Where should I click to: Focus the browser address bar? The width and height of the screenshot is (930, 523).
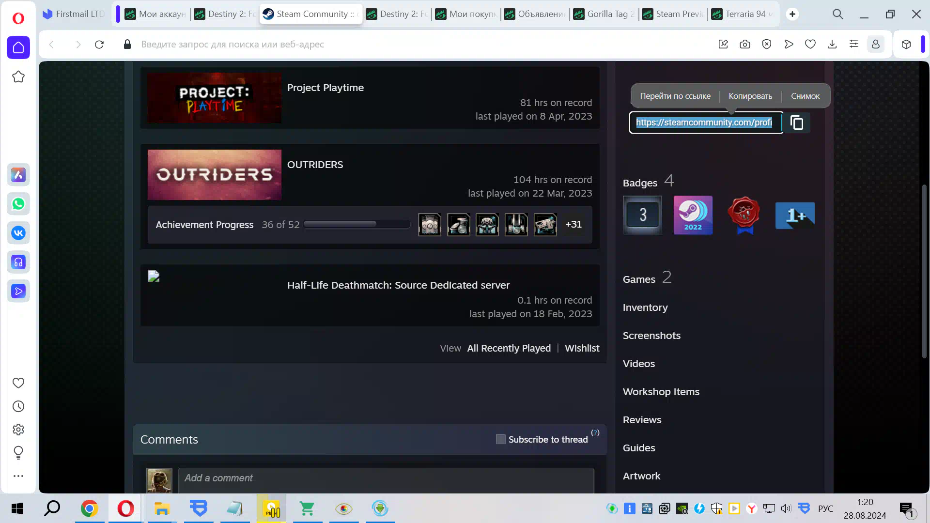417,45
